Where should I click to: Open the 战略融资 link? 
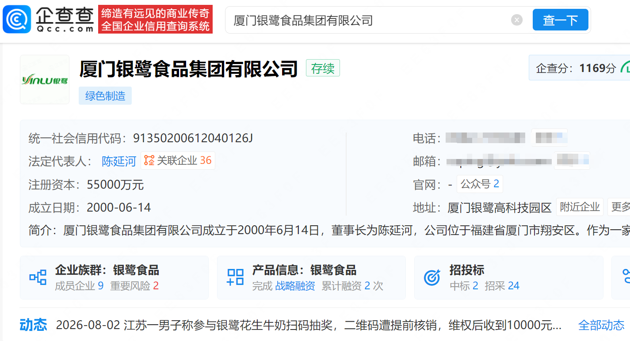(x=295, y=286)
